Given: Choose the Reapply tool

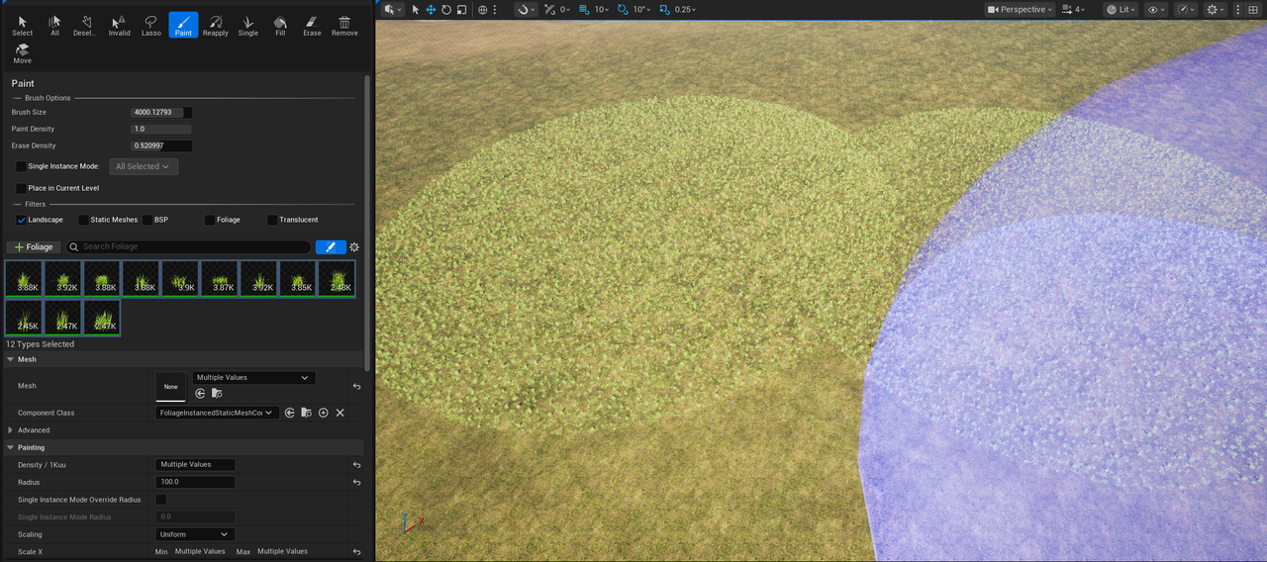Looking at the screenshot, I should pyautogui.click(x=216, y=26).
